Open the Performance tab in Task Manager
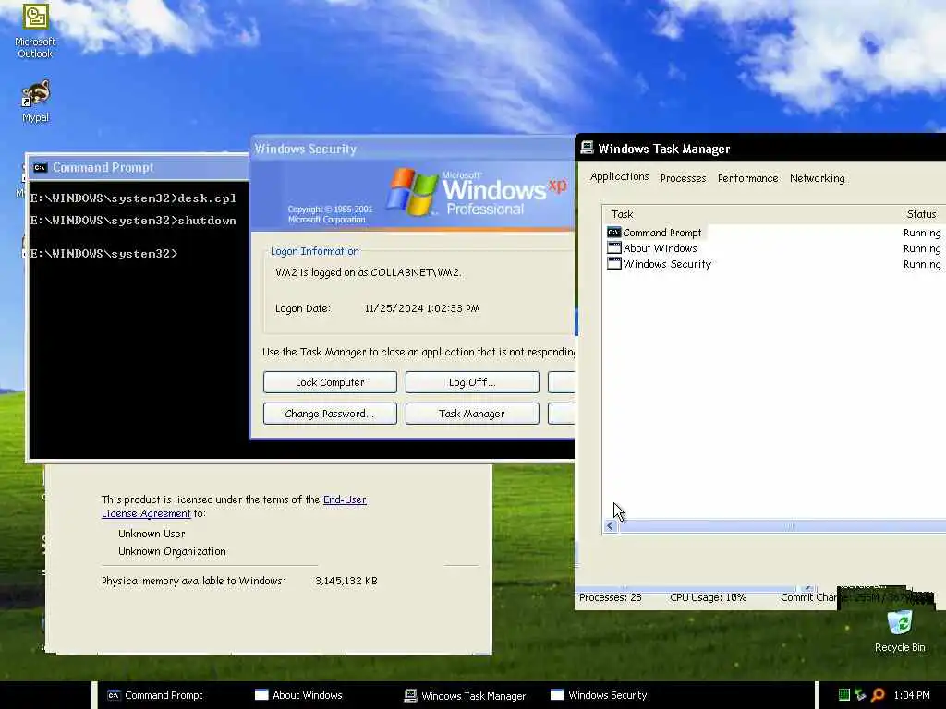Viewport: 946px width, 709px height. pyautogui.click(x=747, y=178)
